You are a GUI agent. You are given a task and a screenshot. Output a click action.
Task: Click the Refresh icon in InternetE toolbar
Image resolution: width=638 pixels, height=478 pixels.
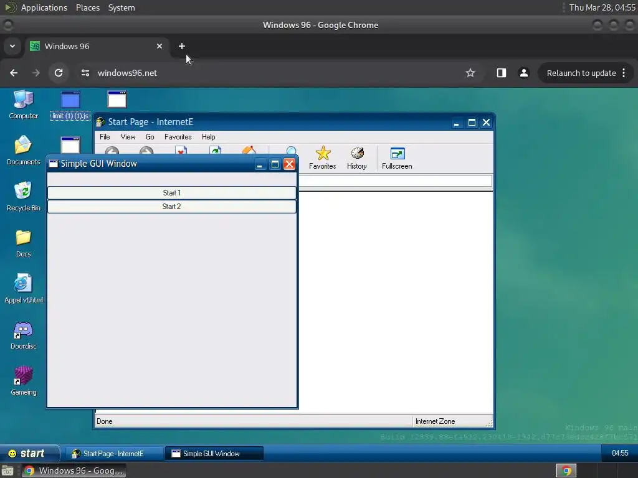(x=215, y=150)
